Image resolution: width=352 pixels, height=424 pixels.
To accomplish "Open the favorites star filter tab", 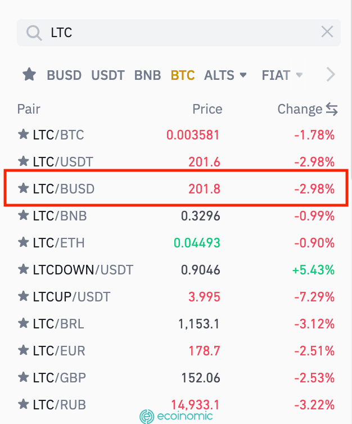I will 29,74.
